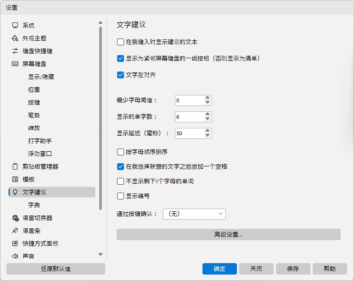Check 不显示剩下1个字母的单词 option
This screenshot has width=354, height=281.
pyautogui.click(x=121, y=182)
